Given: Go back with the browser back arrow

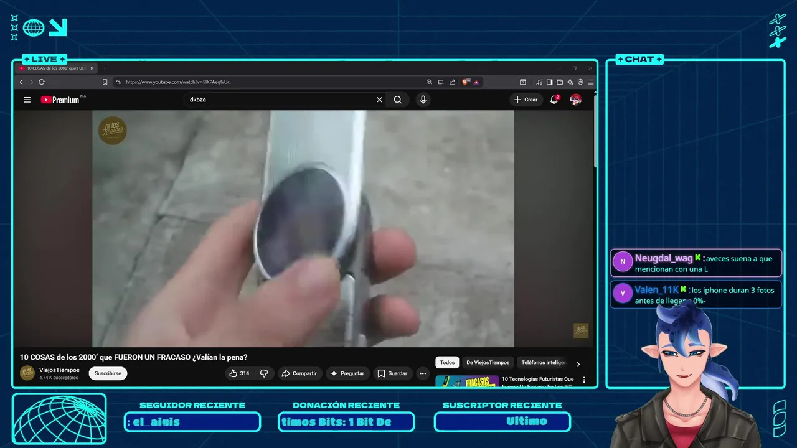Looking at the screenshot, I should [x=21, y=82].
